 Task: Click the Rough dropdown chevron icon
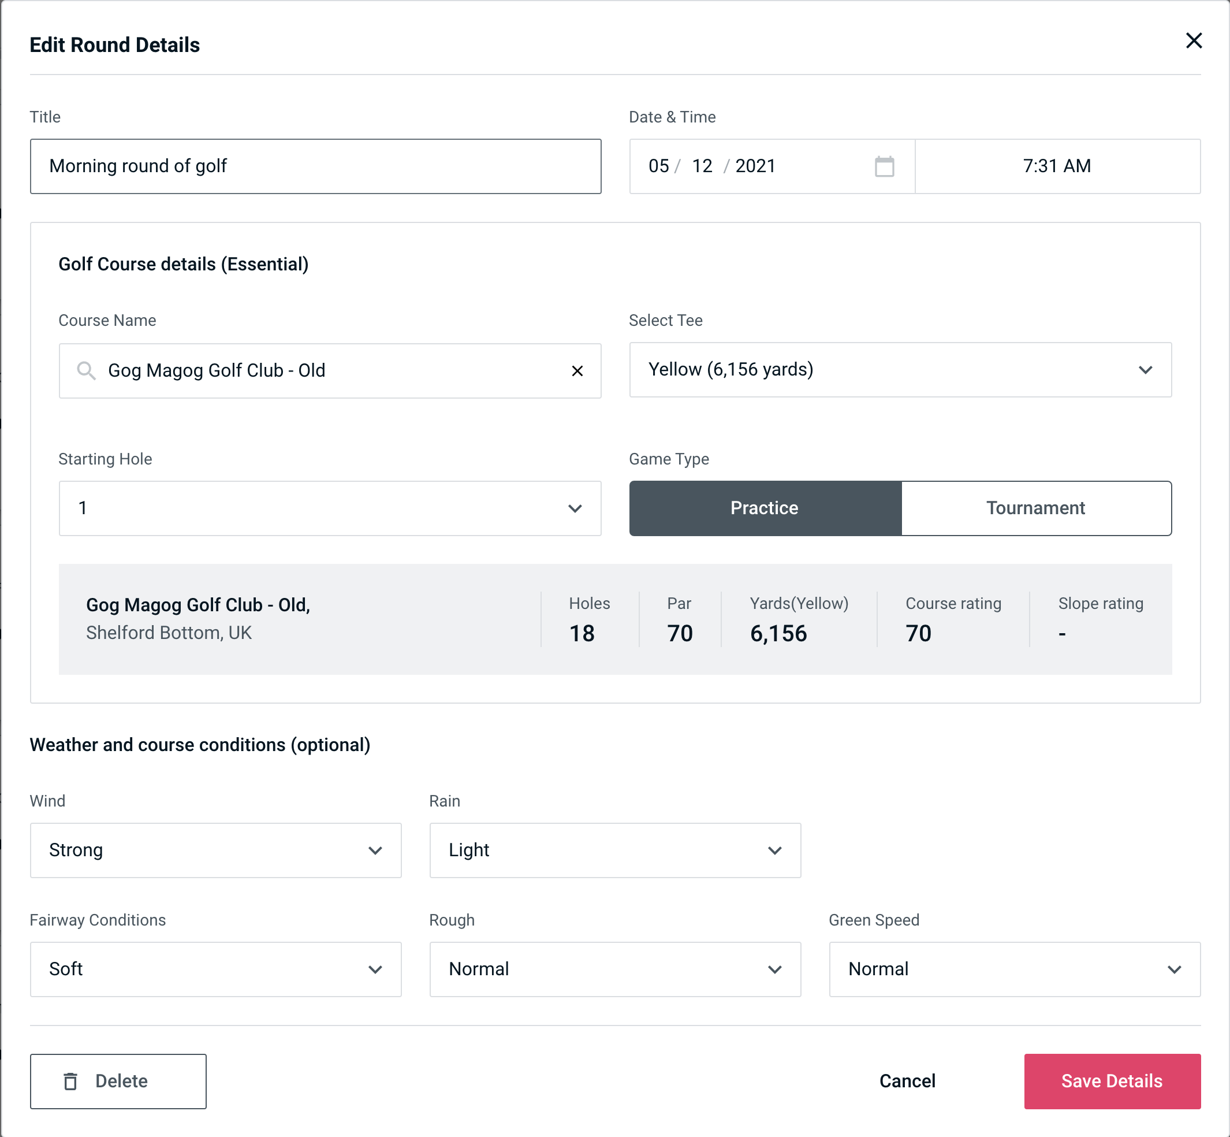[778, 969]
